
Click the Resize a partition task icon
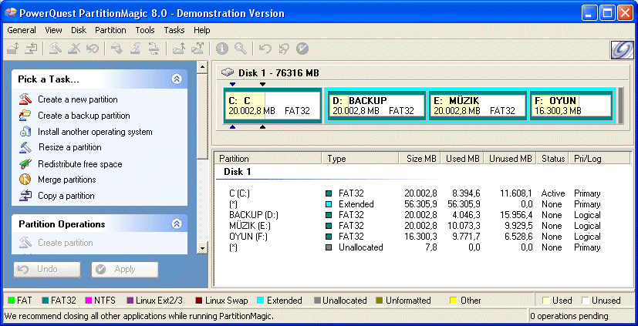[x=25, y=147]
